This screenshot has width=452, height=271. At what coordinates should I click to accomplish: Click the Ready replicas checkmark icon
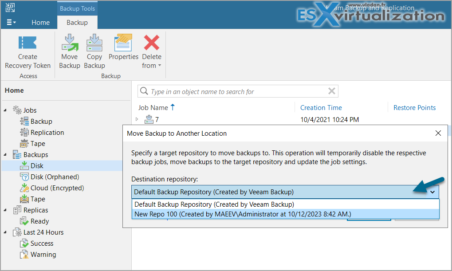pyautogui.click(x=24, y=221)
